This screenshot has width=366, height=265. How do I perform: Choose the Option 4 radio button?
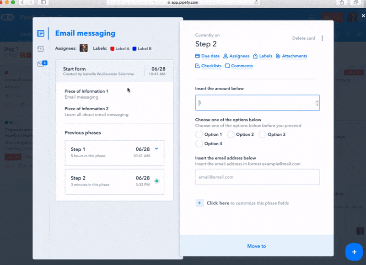[x=199, y=143]
